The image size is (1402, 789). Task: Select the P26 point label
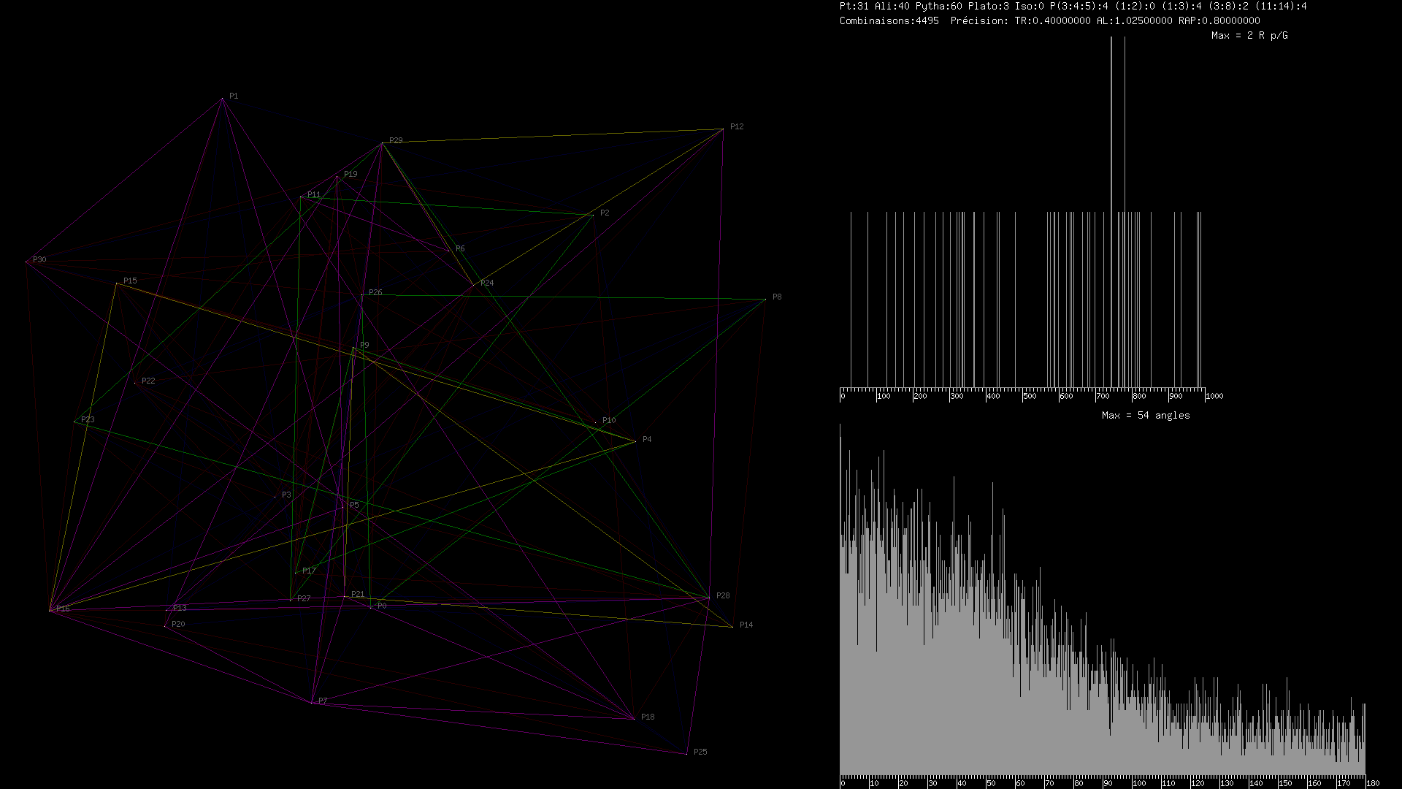[x=375, y=293]
